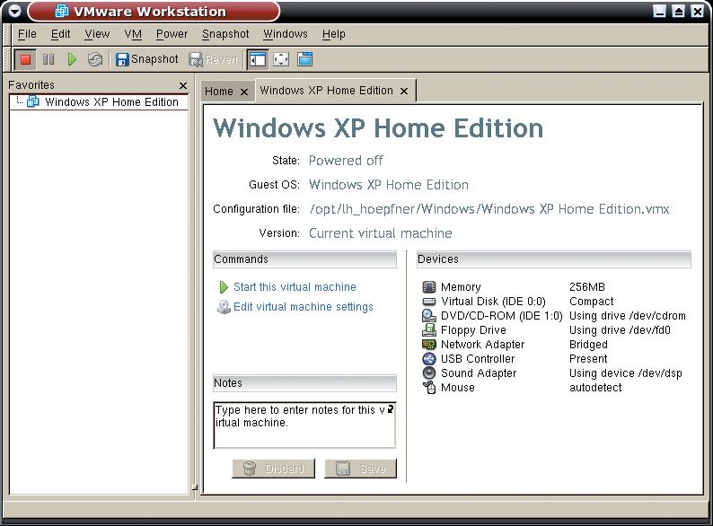Take a Snapshot using the toolbar button

click(x=147, y=59)
